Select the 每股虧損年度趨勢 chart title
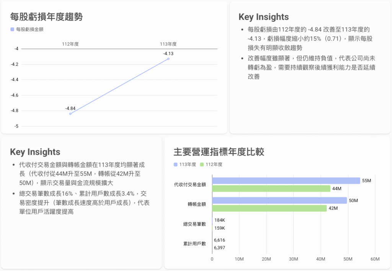The width and height of the screenshot is (392, 271). tap(46, 17)
